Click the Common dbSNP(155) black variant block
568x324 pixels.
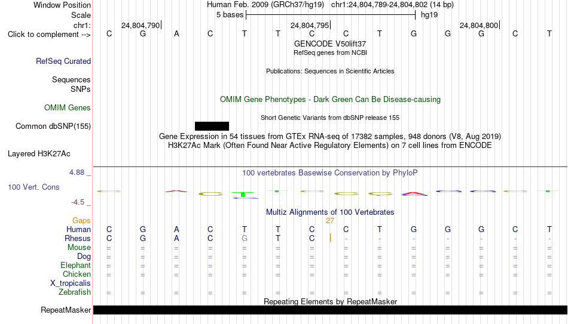(212, 126)
